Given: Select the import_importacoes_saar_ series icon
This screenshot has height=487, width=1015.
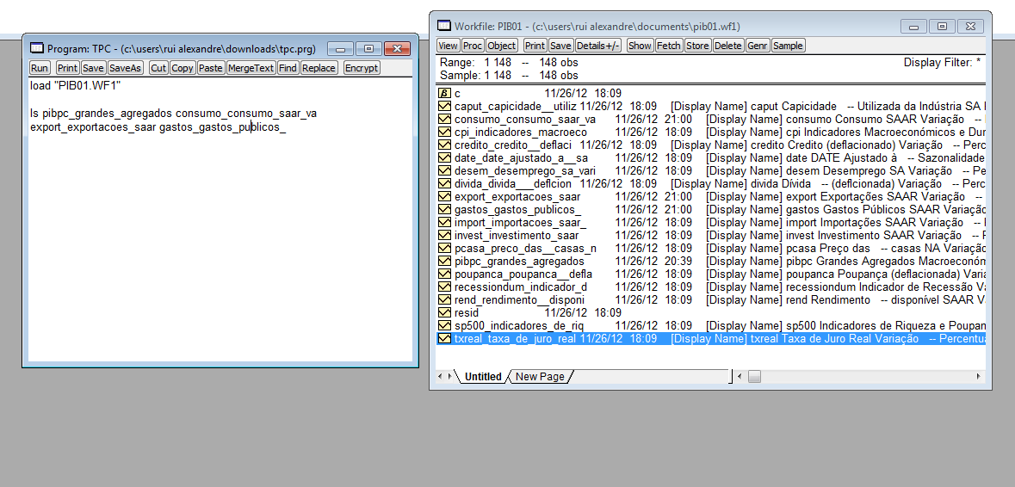Looking at the screenshot, I should 444,223.
